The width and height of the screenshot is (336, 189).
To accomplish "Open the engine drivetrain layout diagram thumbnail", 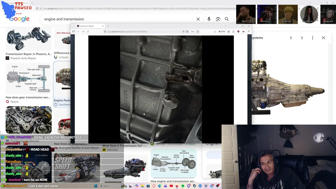I will tap(174, 164).
